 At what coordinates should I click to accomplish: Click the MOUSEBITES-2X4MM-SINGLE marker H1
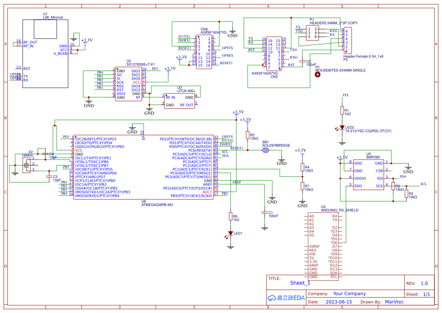[x=317, y=74]
